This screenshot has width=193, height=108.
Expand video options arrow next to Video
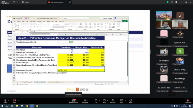click(18, 100)
